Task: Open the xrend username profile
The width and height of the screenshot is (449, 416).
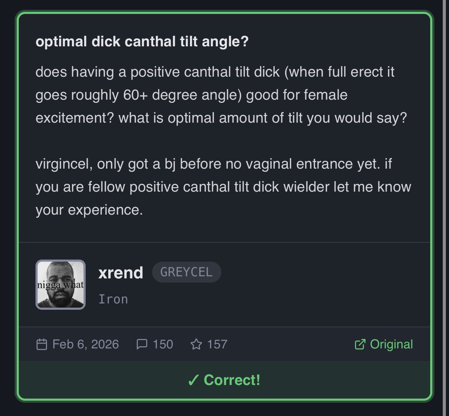Action: click(121, 272)
